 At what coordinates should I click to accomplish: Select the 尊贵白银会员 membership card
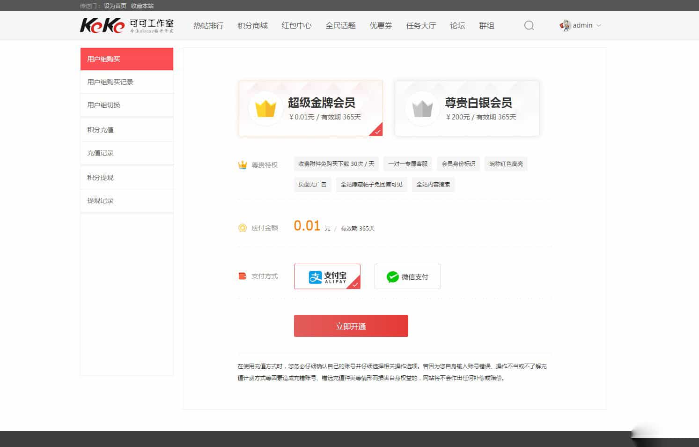tap(467, 108)
